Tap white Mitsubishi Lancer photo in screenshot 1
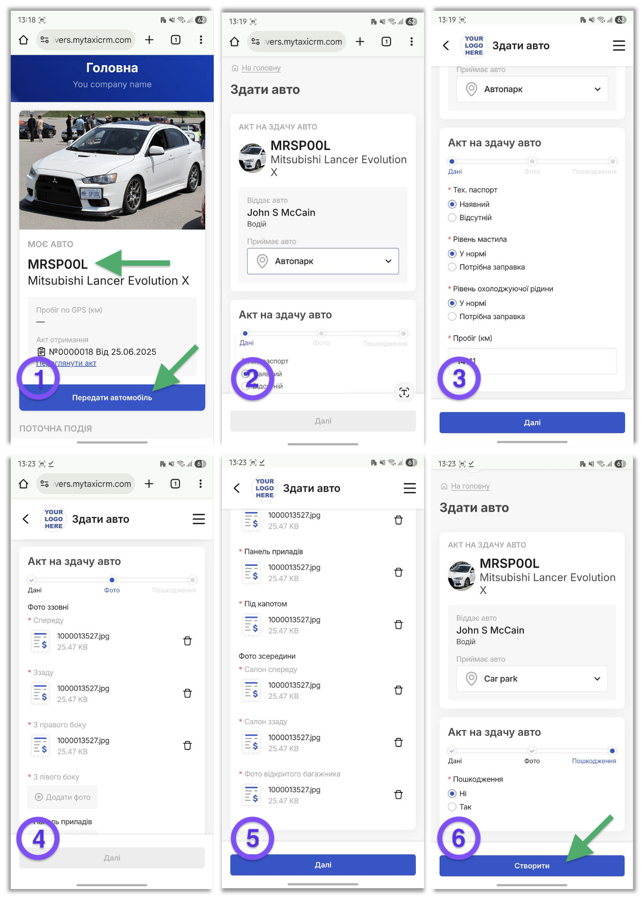The height and width of the screenshot is (898, 643). (x=112, y=170)
